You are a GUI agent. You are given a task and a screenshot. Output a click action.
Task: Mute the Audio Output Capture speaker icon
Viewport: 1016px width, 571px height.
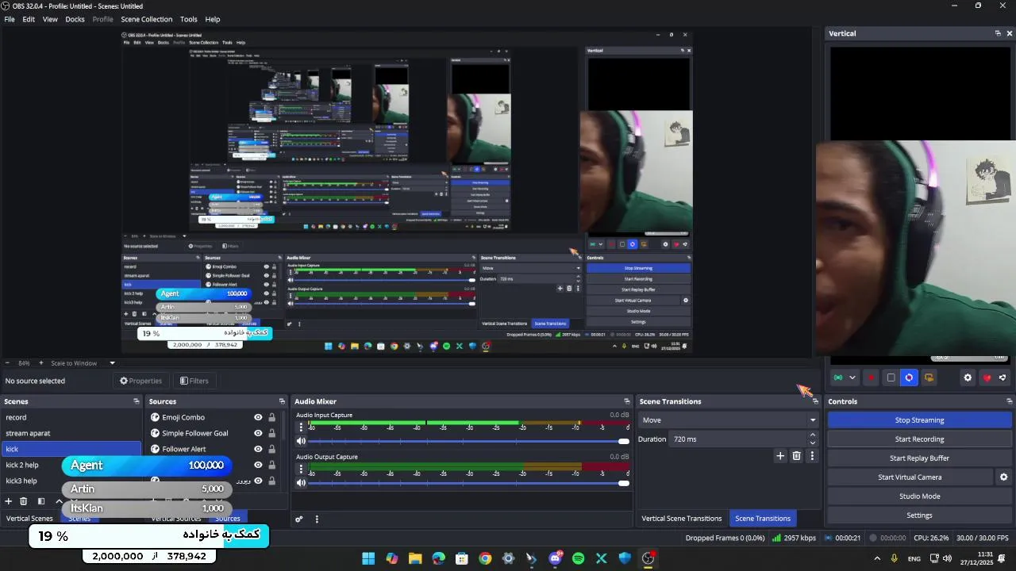tap(301, 482)
